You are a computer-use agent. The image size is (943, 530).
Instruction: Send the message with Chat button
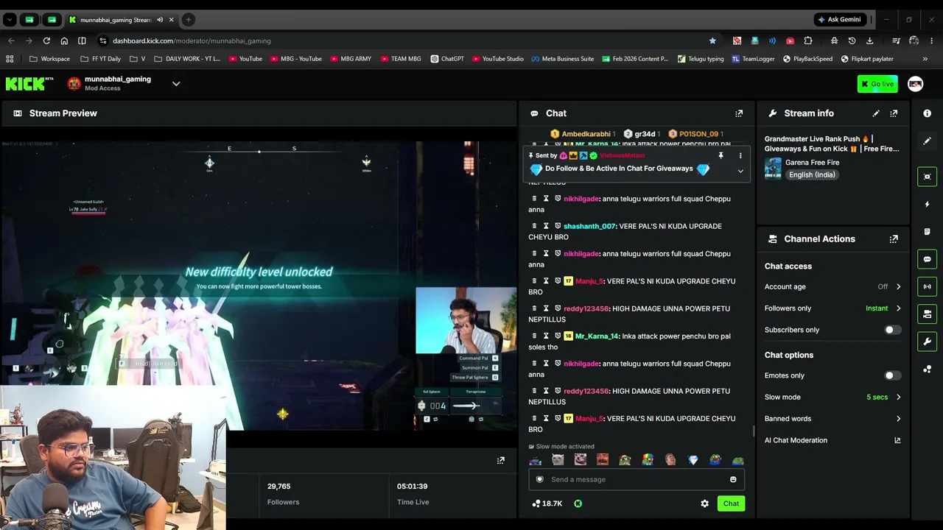point(731,504)
